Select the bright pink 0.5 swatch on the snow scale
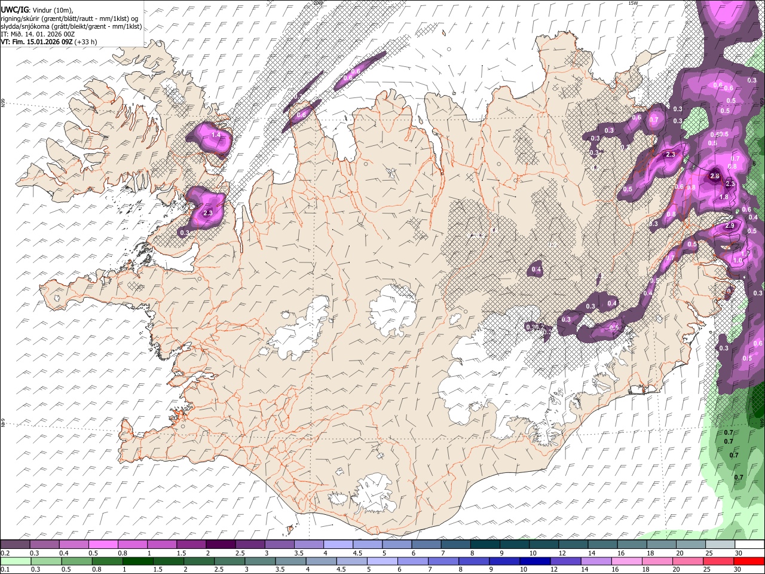The width and height of the screenshot is (765, 574). [x=103, y=544]
